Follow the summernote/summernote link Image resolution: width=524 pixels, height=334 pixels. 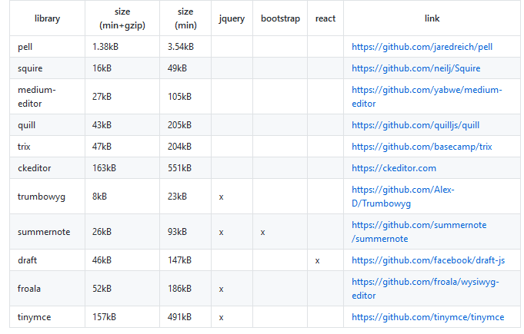click(x=419, y=232)
